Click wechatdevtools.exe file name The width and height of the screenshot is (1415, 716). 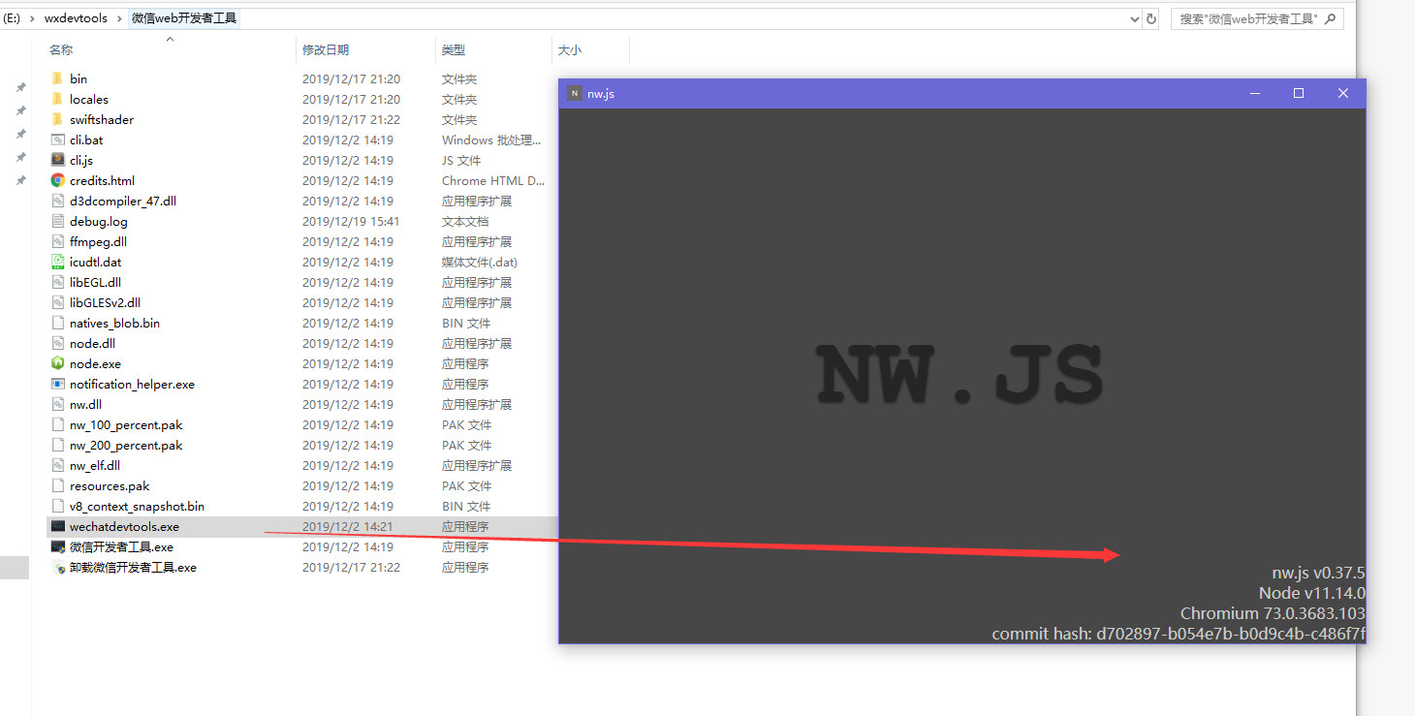124,527
